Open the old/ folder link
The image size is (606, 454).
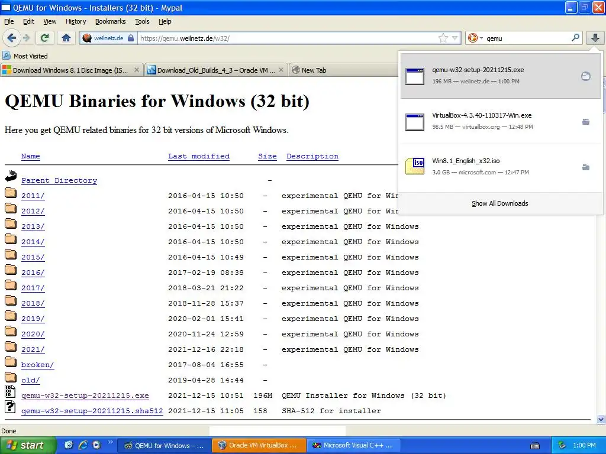pos(31,380)
